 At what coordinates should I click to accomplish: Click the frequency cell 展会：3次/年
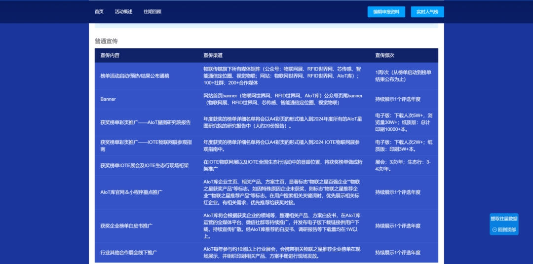403,165
